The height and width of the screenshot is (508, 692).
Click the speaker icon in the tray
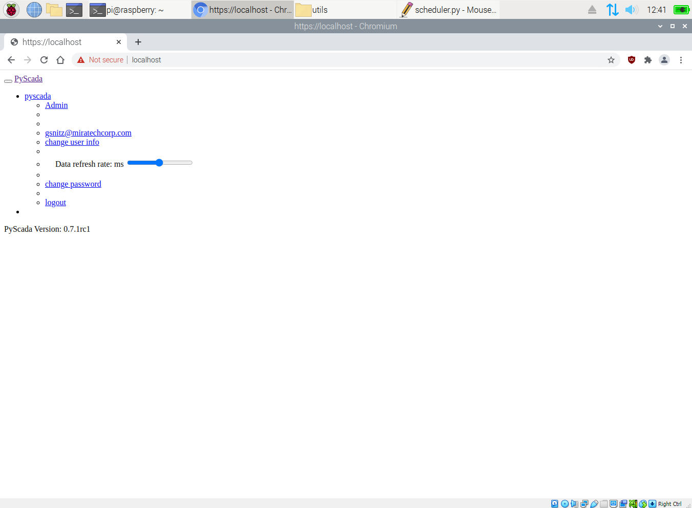(x=631, y=9)
